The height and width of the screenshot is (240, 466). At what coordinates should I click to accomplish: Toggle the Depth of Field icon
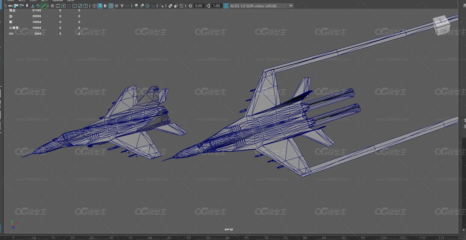(153, 6)
